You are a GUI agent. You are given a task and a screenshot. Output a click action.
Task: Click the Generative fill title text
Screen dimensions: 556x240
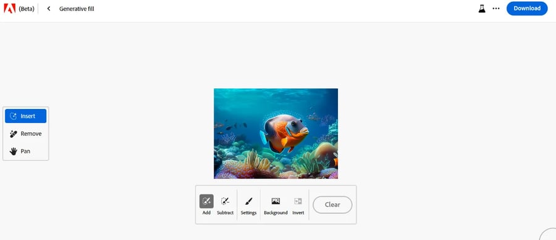[x=77, y=9]
